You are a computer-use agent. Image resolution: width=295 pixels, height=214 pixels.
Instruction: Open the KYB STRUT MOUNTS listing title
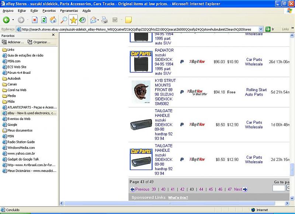click(x=165, y=92)
